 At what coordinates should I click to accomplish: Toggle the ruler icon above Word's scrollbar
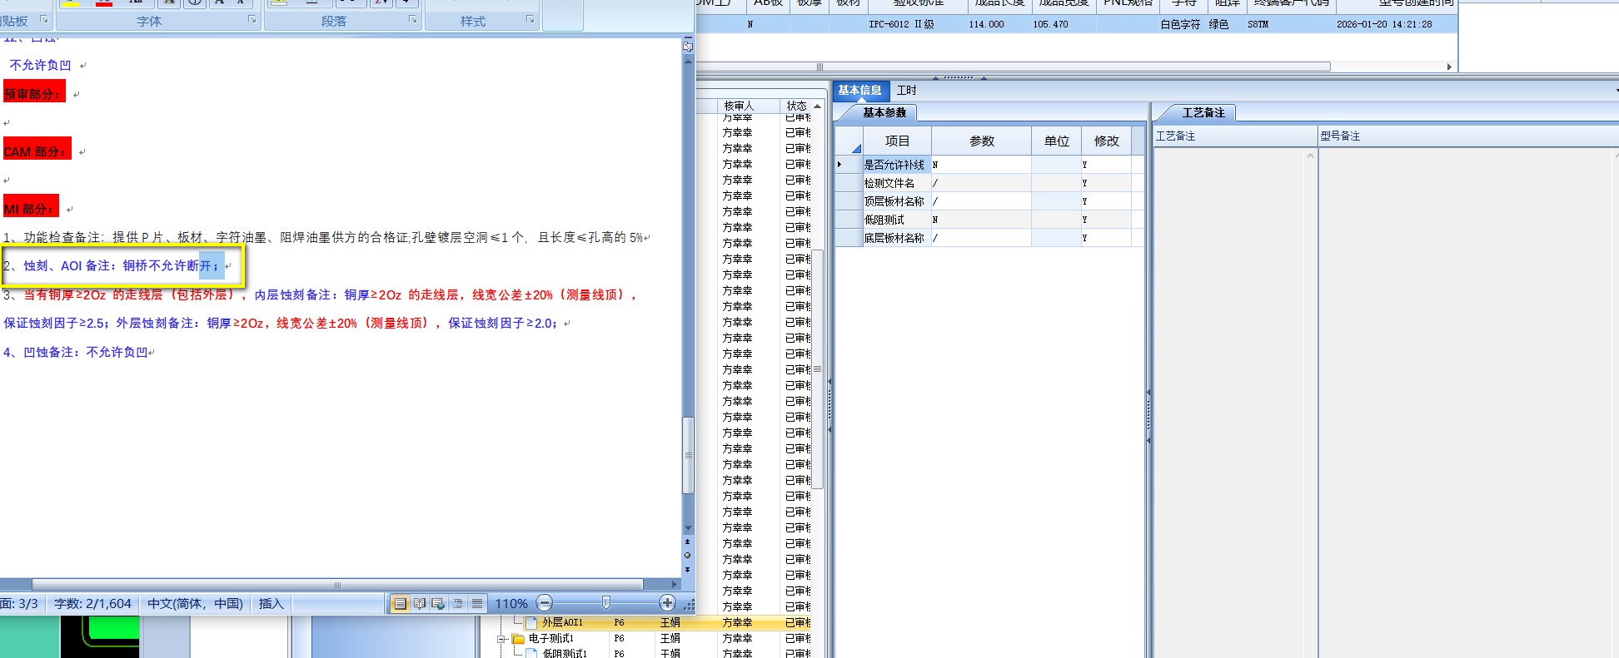coord(688,47)
